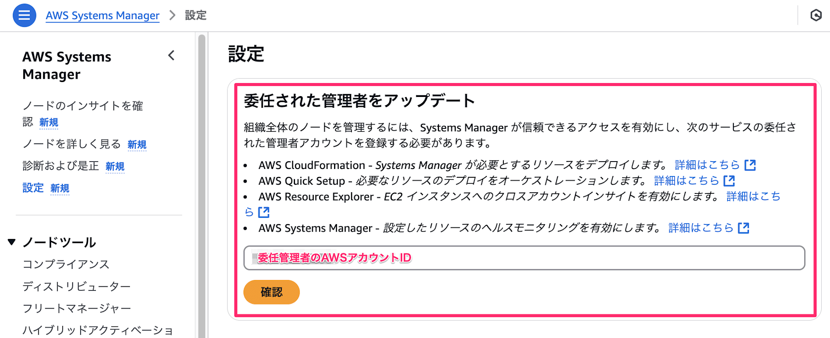Open ノードのインサイトを確認 in sidebar
This screenshot has width=830, height=338.
(83, 113)
